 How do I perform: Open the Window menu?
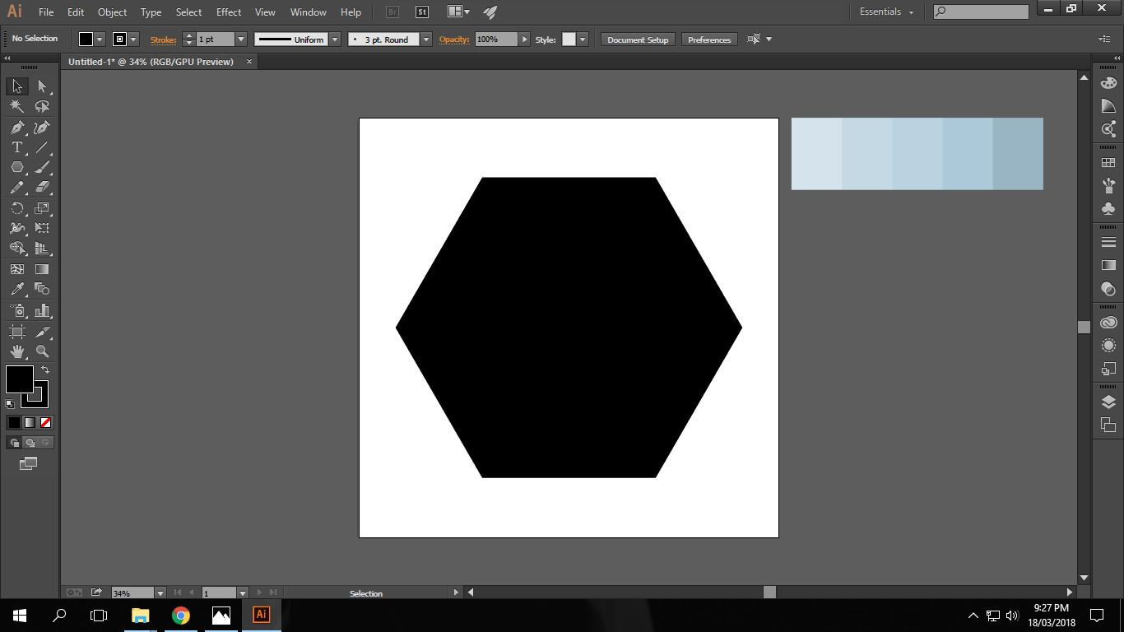[308, 12]
